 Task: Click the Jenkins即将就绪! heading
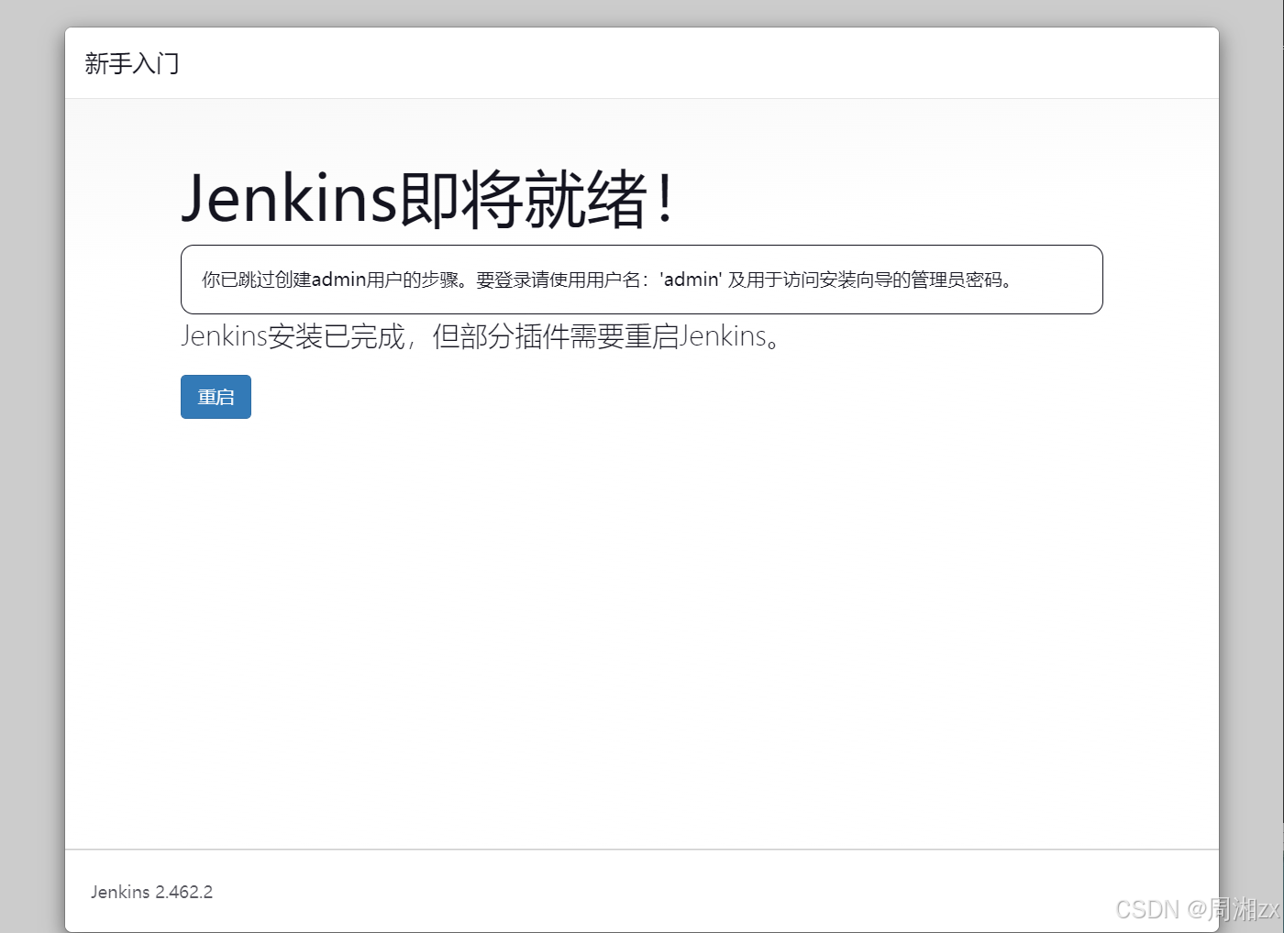(429, 199)
